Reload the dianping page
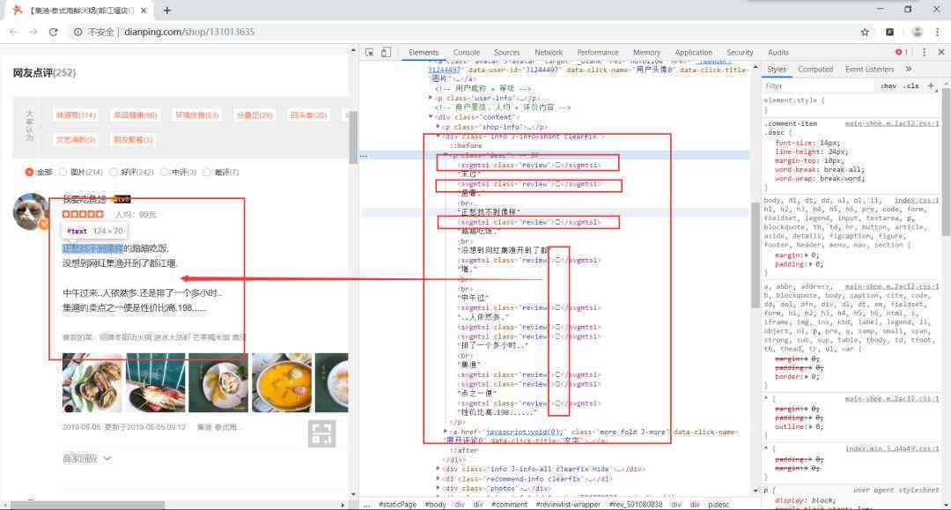The width and height of the screenshot is (951, 510). [x=54, y=32]
